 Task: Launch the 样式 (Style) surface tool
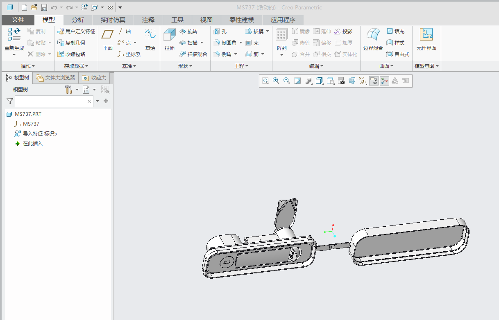395,43
